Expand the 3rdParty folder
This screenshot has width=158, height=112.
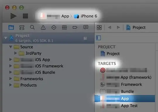click(x=16, y=53)
